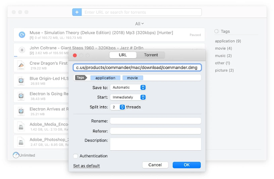Click the disk icon for Adobe_Photoshop
The height and width of the screenshot is (179, 274).
coord(21,142)
